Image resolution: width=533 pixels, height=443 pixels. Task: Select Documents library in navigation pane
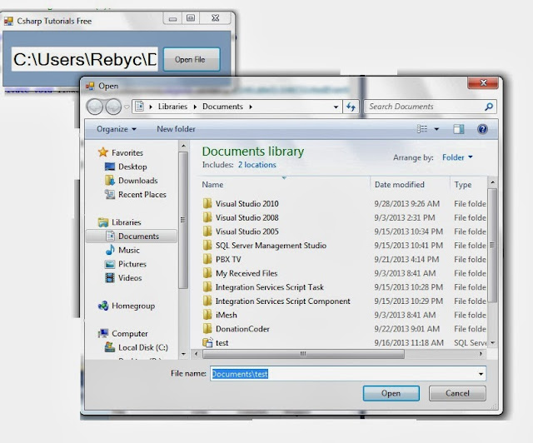132,236
